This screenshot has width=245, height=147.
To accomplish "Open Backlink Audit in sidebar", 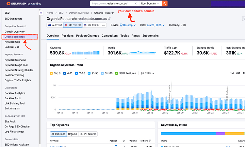I will tap(13, 98).
